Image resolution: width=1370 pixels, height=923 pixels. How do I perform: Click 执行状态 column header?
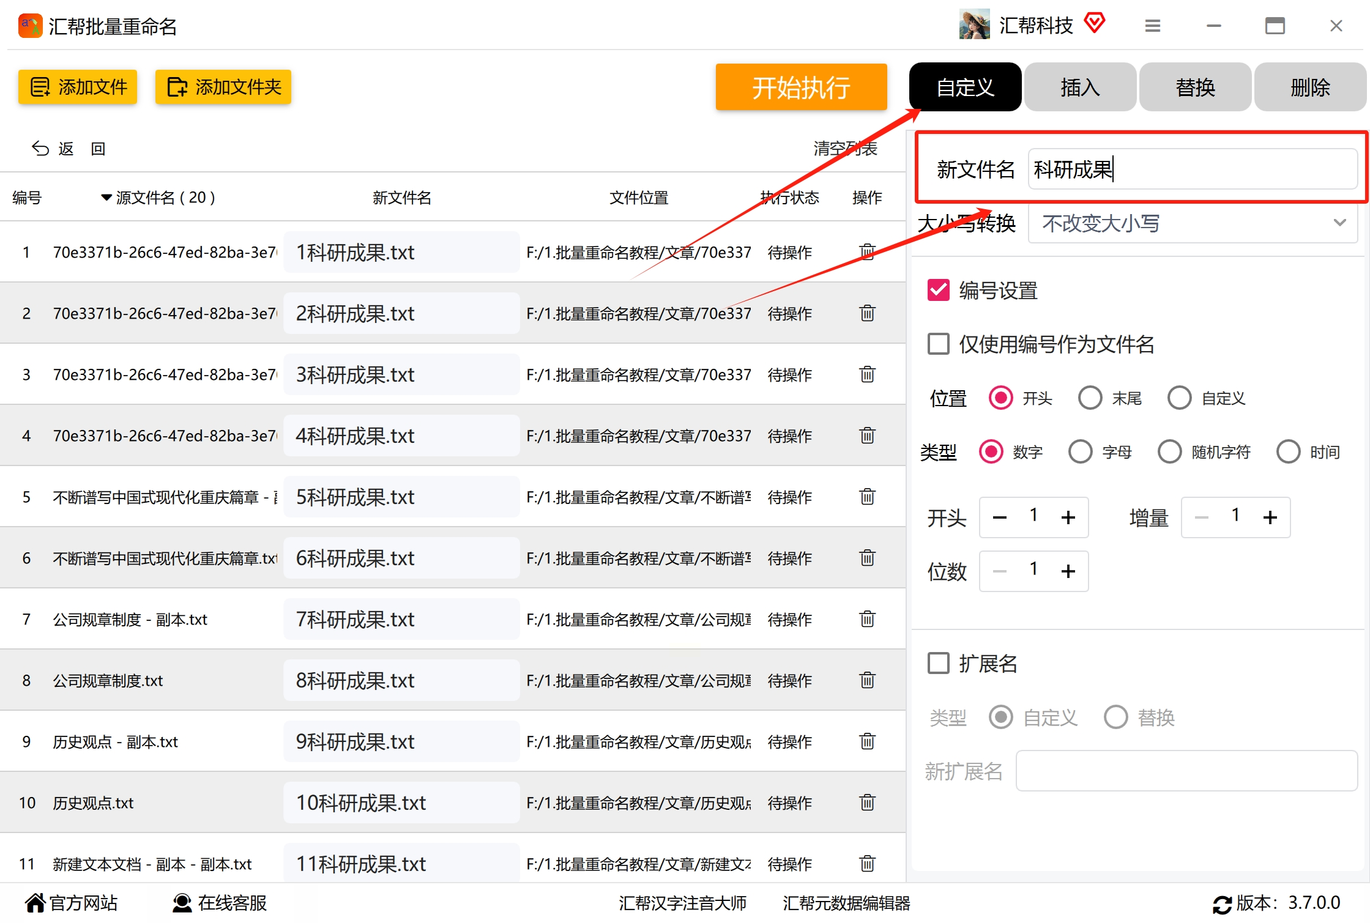pos(789,198)
